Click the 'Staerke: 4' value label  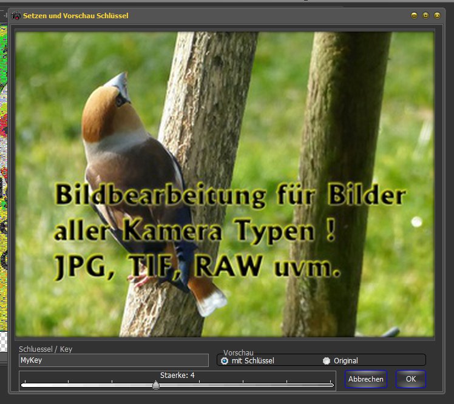click(x=177, y=375)
